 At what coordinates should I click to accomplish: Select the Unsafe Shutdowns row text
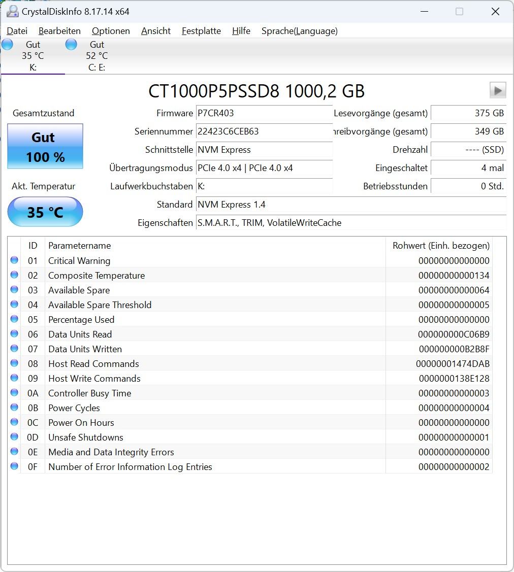click(86, 437)
